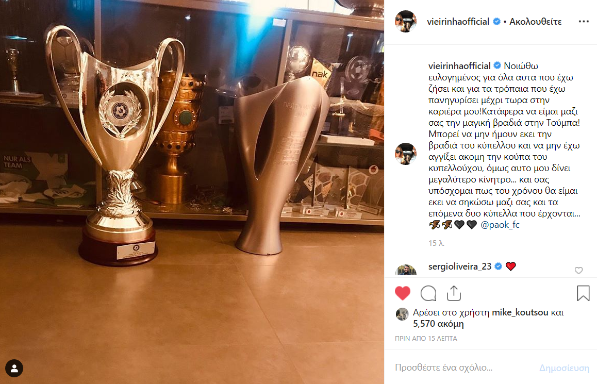Click the tagged people icon on photo
Screen dimensions: 597x384
[x=14, y=368]
